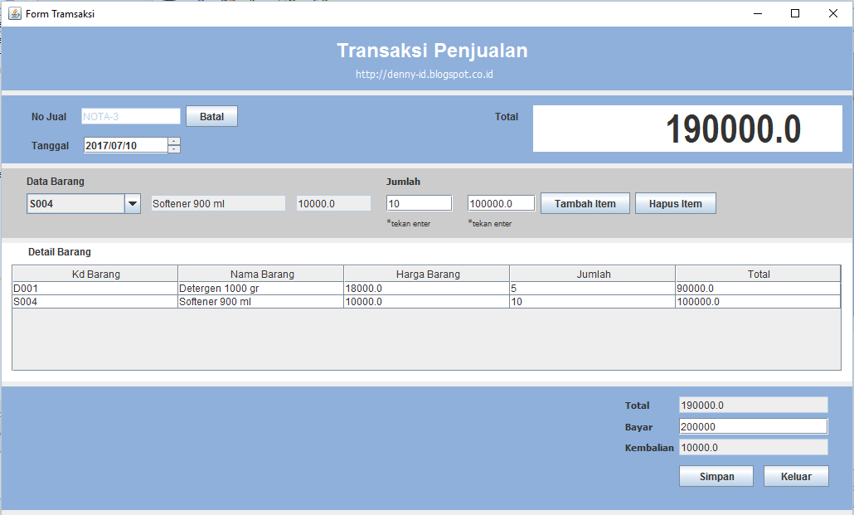Click the Tanggal date field
The width and height of the screenshot is (854, 515).
(x=123, y=144)
